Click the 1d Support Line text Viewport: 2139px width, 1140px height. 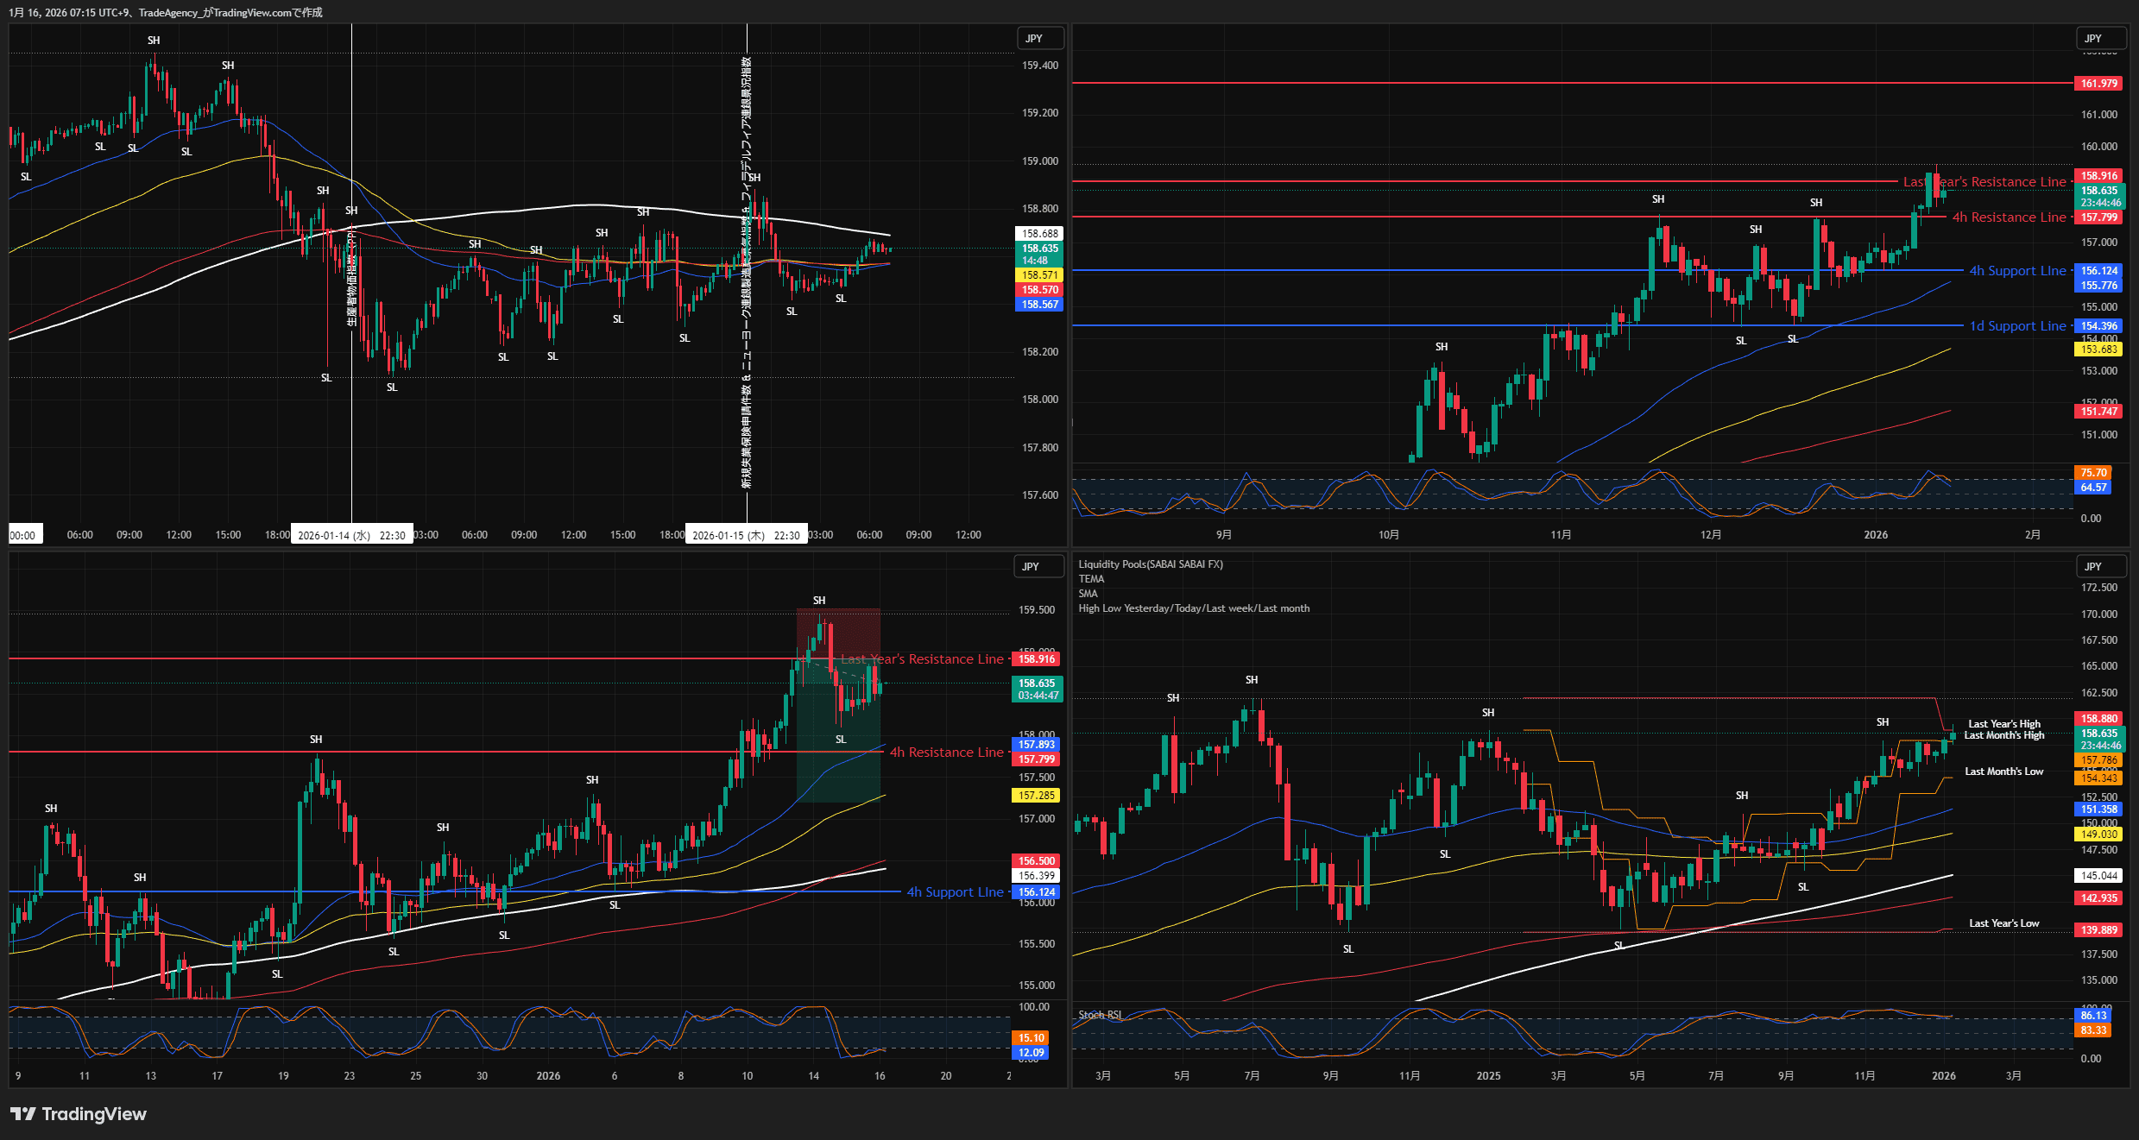[x=2017, y=326]
